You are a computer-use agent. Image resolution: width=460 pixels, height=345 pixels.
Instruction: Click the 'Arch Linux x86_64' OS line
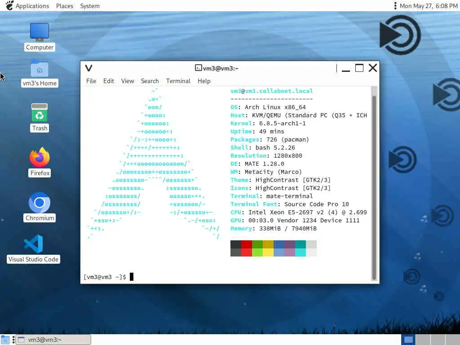[x=268, y=107]
